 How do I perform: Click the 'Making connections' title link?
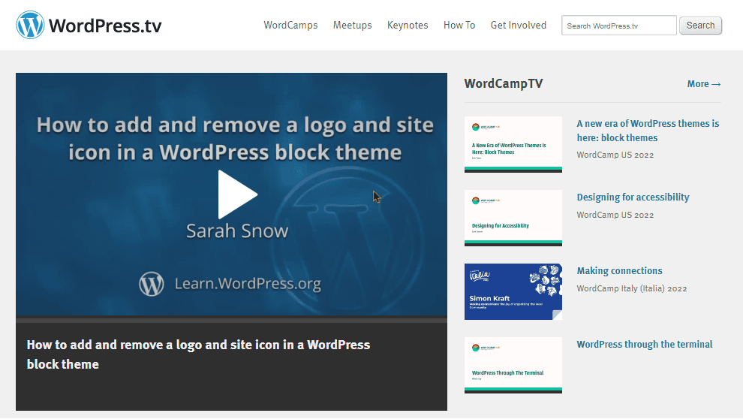pyautogui.click(x=619, y=271)
